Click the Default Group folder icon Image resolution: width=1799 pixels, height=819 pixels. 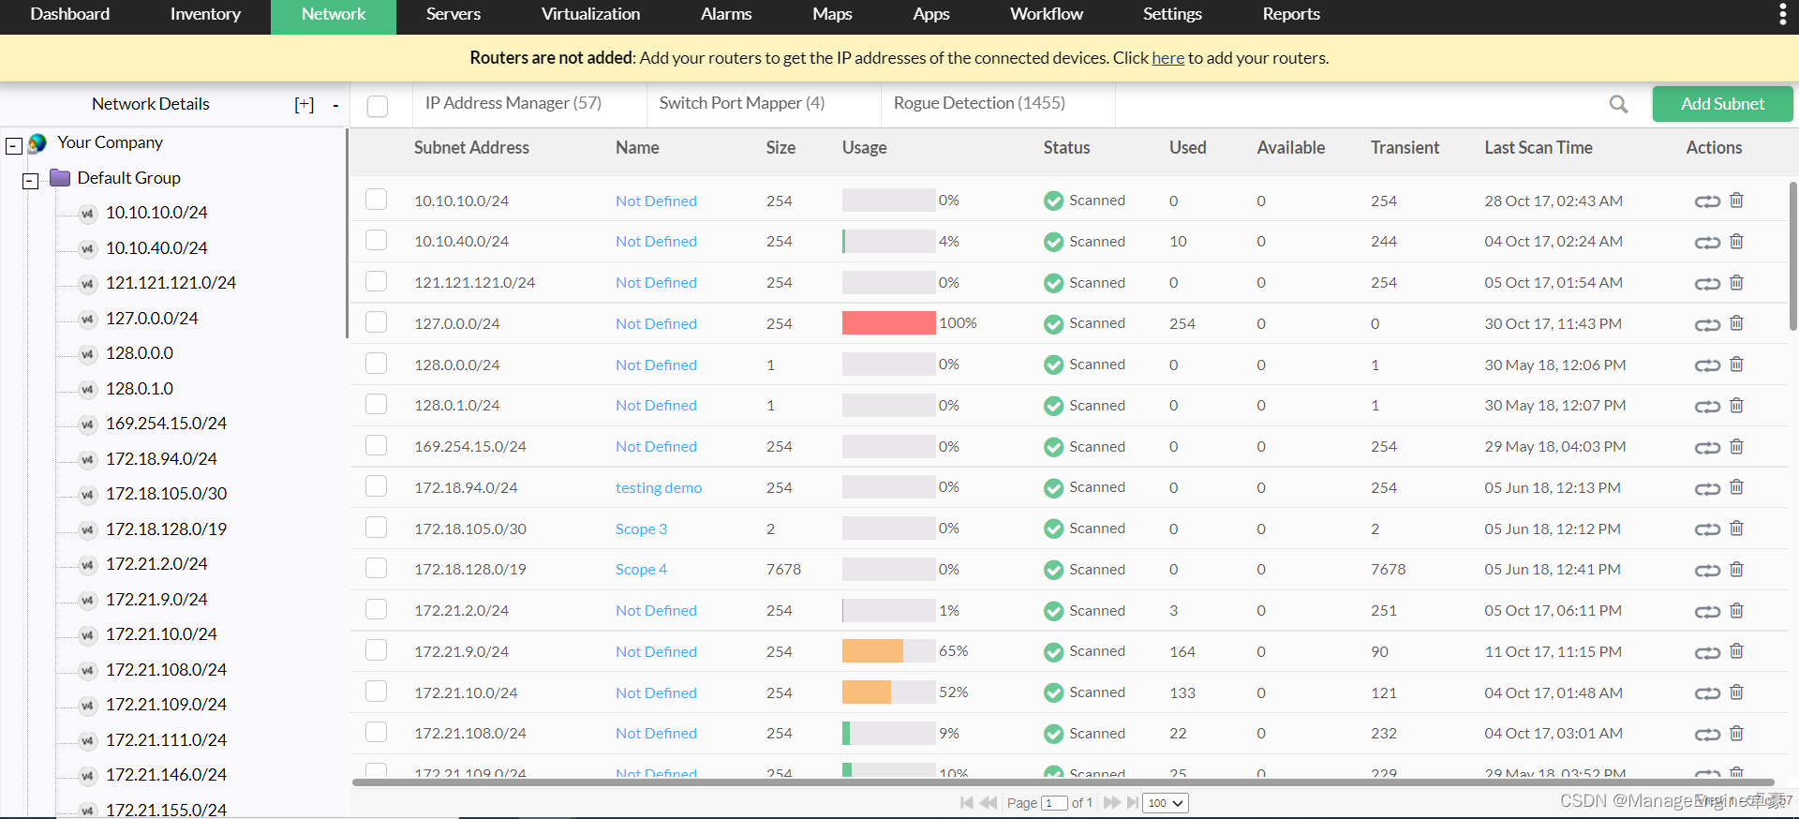(x=60, y=178)
